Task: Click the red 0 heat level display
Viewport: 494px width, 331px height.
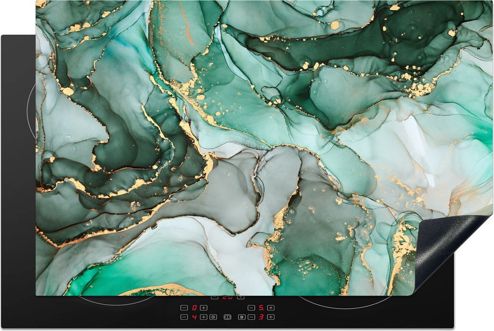Action: pyautogui.click(x=194, y=308)
